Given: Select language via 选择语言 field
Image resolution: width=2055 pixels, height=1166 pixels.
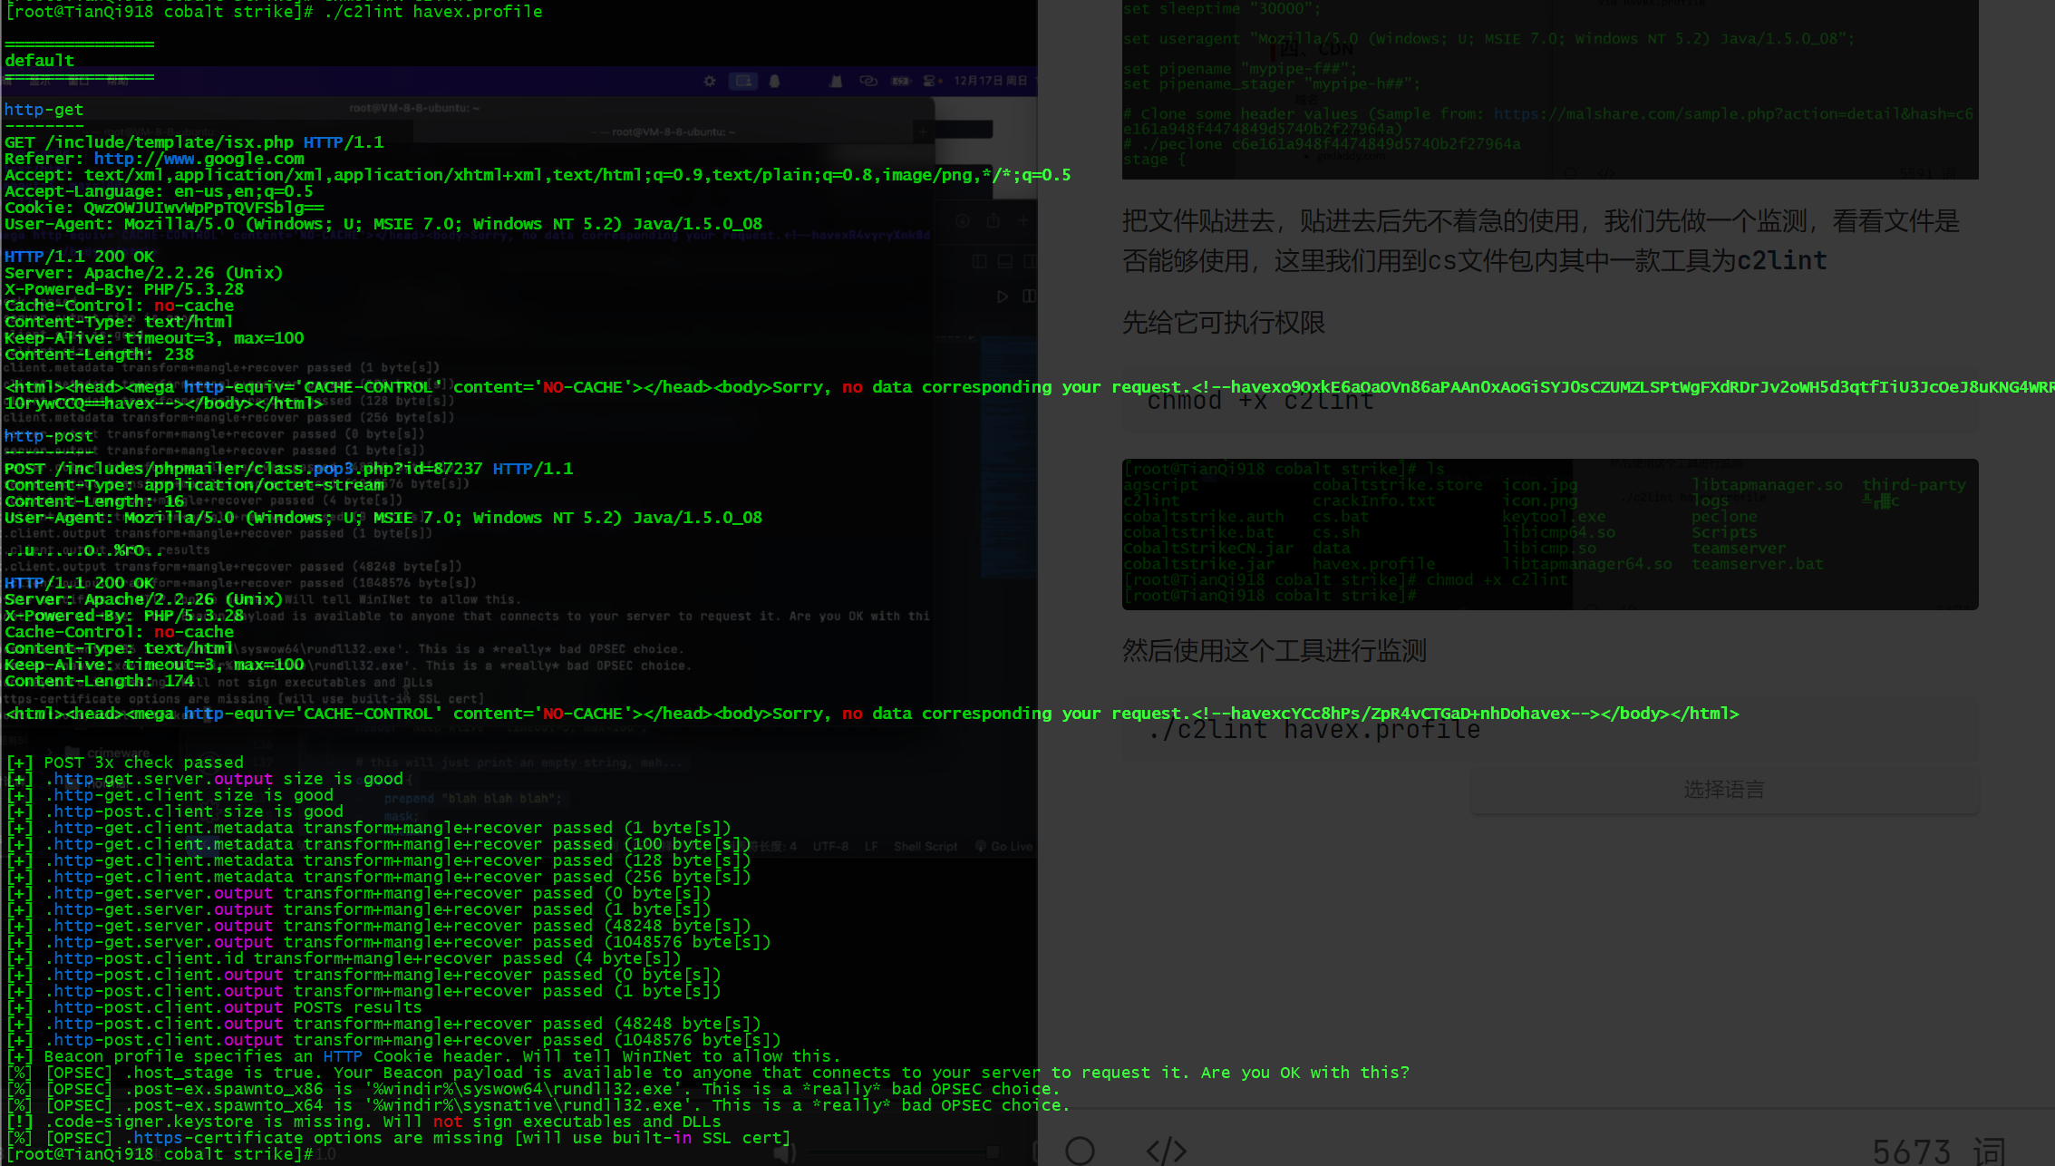Looking at the screenshot, I should coord(1723,790).
